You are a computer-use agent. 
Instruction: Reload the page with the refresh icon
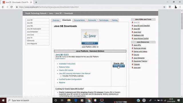coord(11,7)
